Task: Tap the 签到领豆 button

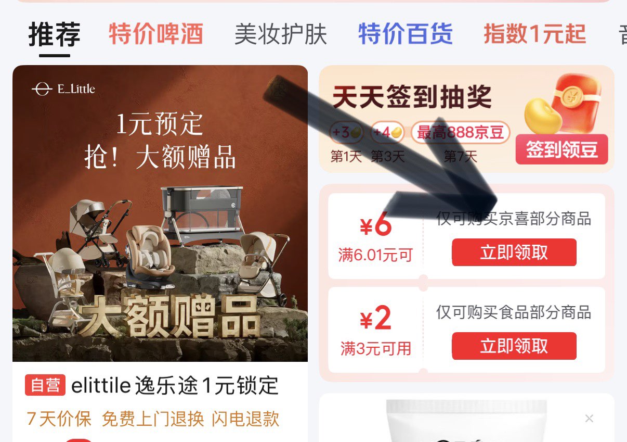Action: tap(561, 149)
